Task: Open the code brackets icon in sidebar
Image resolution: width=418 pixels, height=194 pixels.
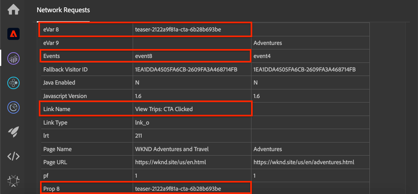Action: tap(13, 156)
